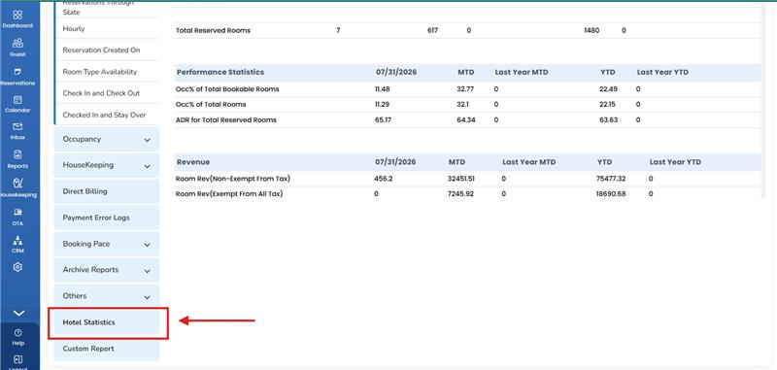The height and width of the screenshot is (370, 777).
Task: Select Last Year YTD header in Revenue table
Action: (675, 162)
